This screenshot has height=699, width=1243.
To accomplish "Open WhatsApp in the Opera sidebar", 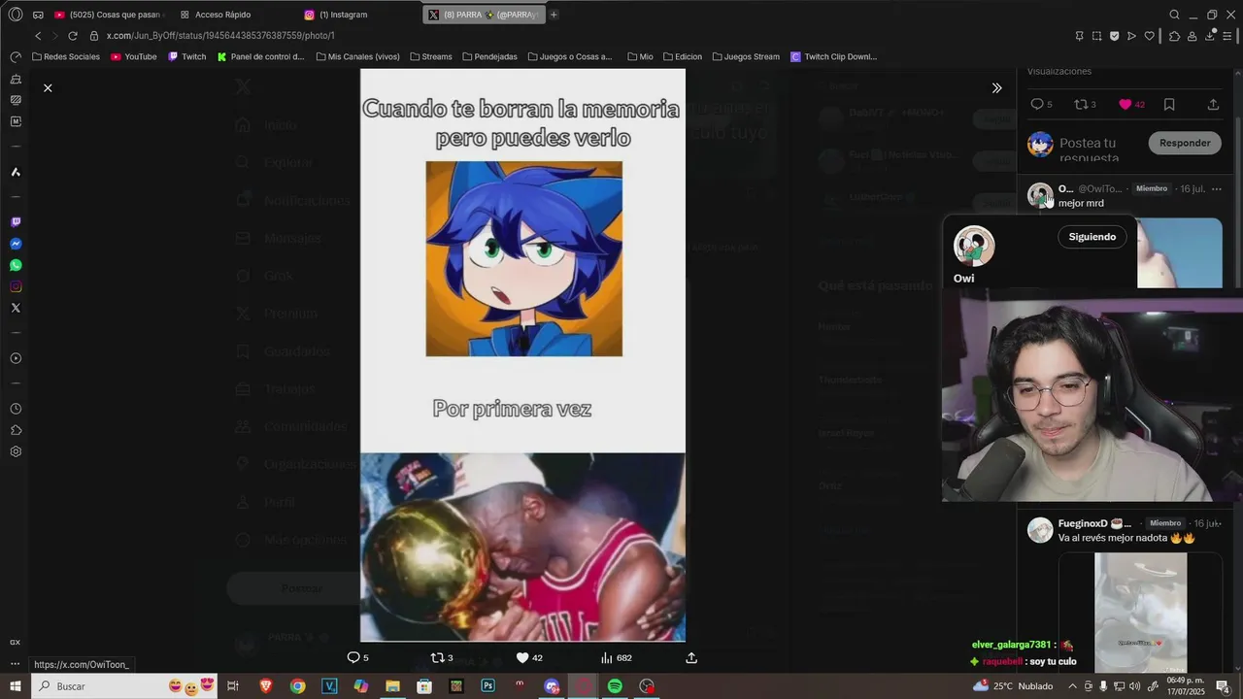I will [16, 265].
